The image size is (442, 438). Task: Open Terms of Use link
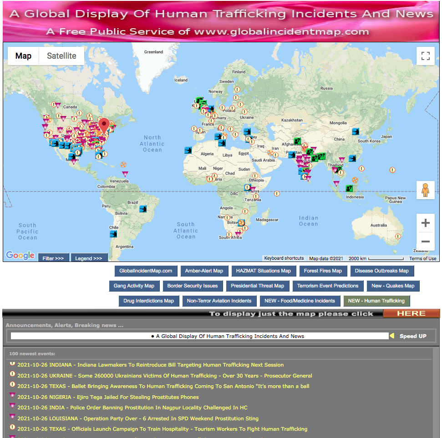coord(422,258)
